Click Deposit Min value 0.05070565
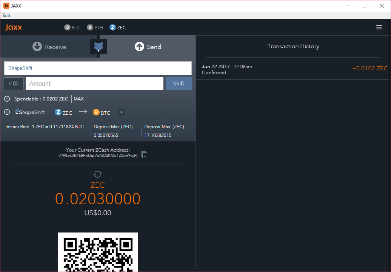391x272 pixels. pos(106,135)
